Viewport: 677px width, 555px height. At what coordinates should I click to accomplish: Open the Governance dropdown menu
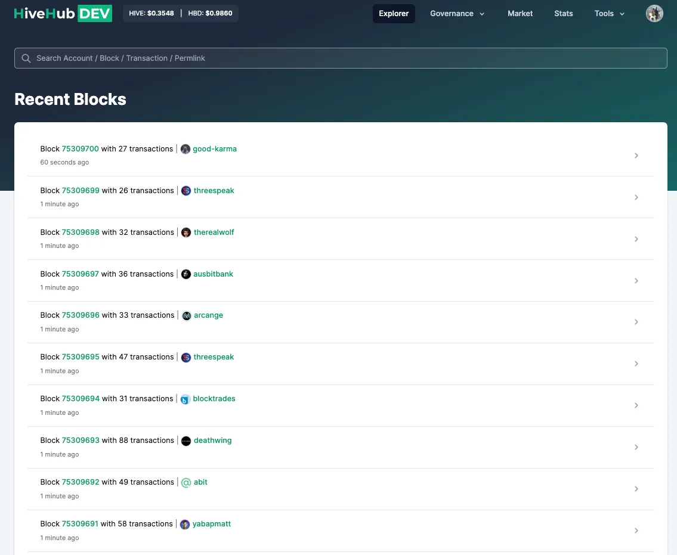(x=457, y=13)
